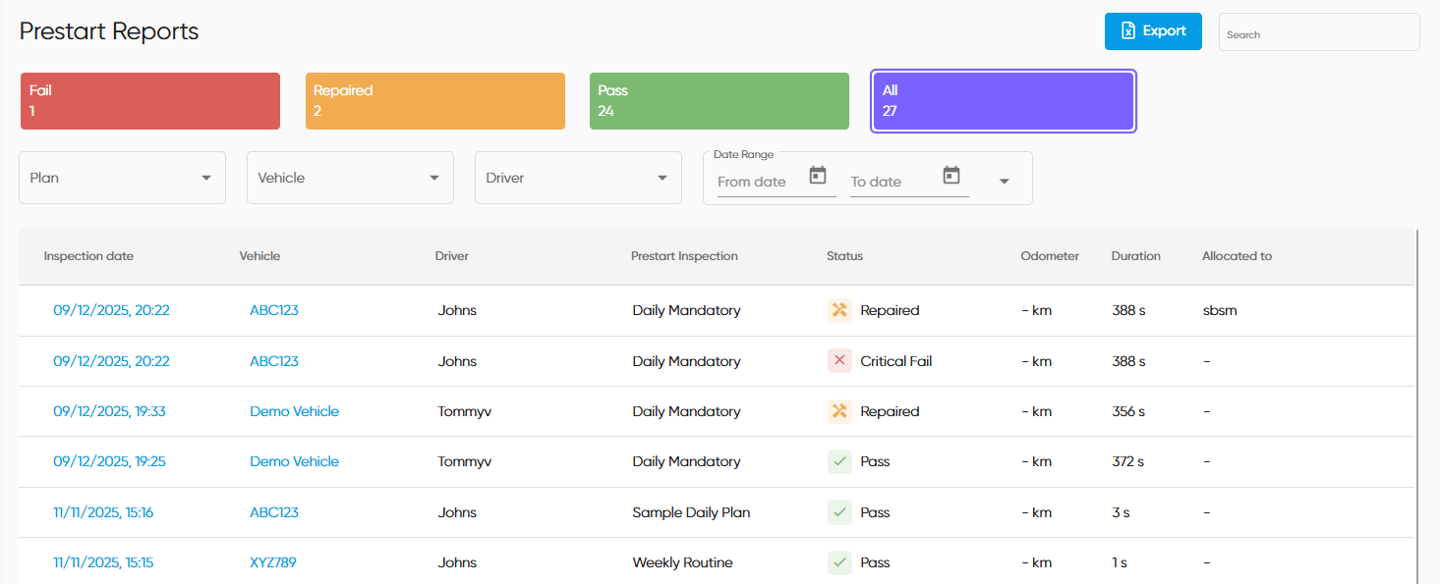Expand the Date Range preset arrow
Screen dimensions: 1440x584
point(1004,182)
